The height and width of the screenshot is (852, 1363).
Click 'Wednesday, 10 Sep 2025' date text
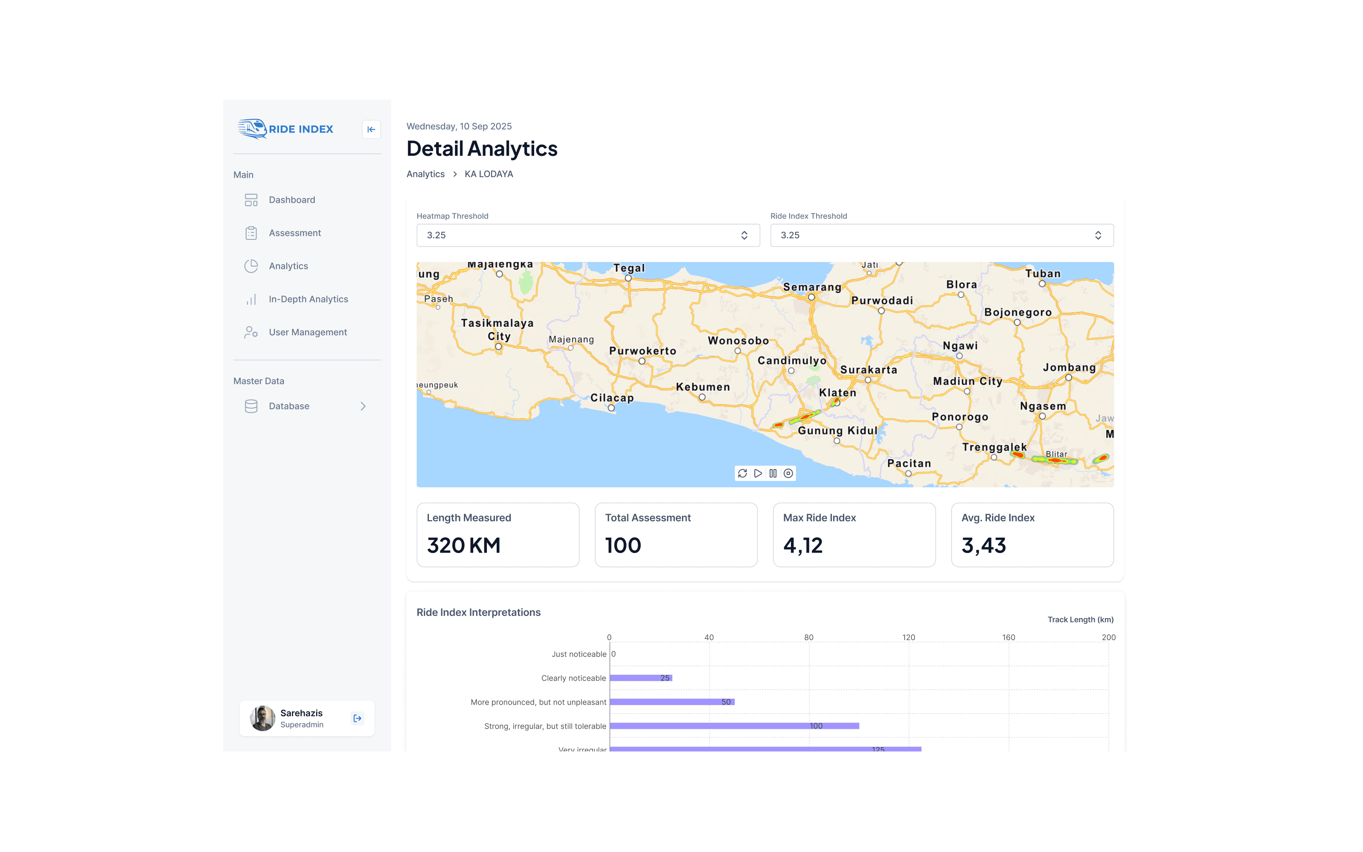pos(459,126)
